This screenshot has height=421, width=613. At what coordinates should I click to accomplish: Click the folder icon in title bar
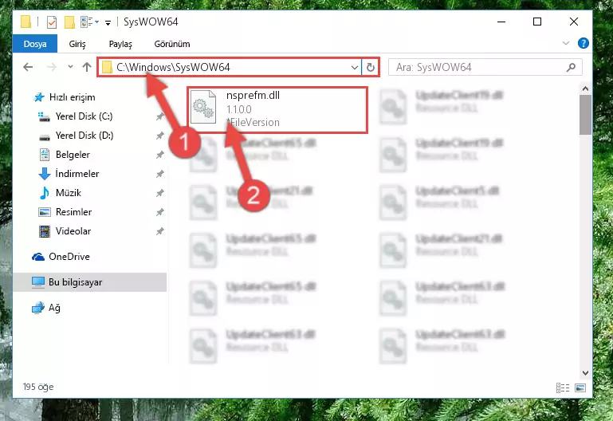point(26,22)
